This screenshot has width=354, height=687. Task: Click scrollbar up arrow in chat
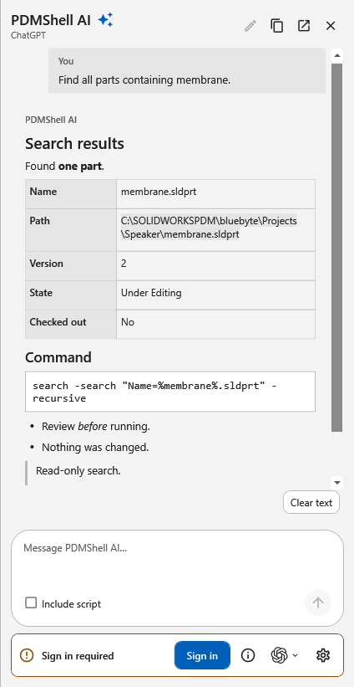pyautogui.click(x=337, y=55)
